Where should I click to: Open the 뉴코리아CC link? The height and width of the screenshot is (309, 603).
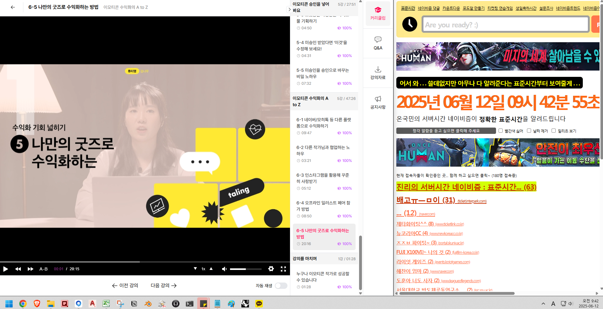(429, 233)
